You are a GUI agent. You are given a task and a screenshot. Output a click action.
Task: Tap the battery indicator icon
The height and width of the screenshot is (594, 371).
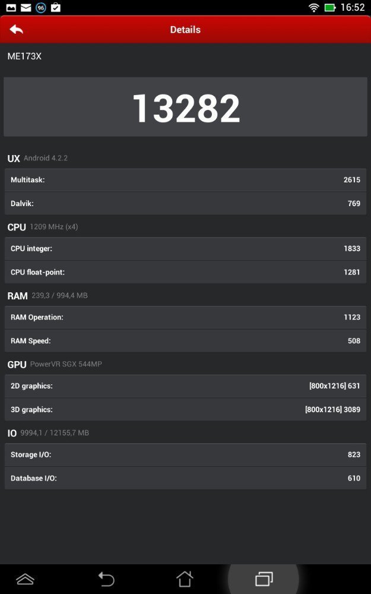[329, 8]
